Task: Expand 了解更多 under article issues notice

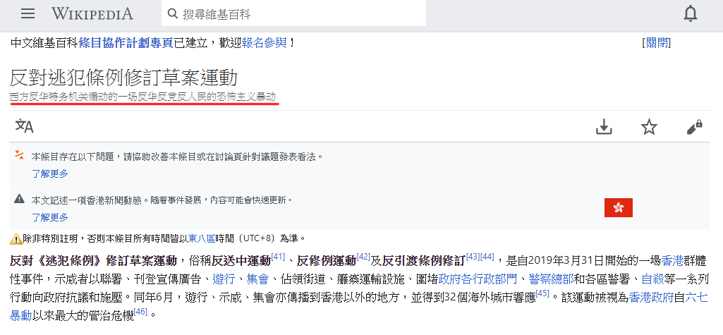Action: [50, 173]
